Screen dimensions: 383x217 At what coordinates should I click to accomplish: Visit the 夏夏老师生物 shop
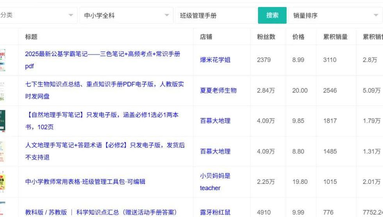click(x=218, y=90)
